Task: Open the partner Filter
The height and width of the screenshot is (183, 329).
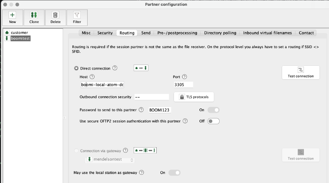Action: (x=77, y=18)
